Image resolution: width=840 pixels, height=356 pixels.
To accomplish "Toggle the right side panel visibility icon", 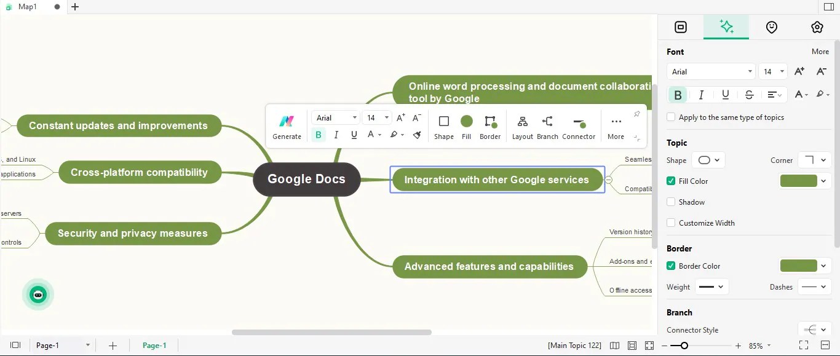I will point(828,7).
